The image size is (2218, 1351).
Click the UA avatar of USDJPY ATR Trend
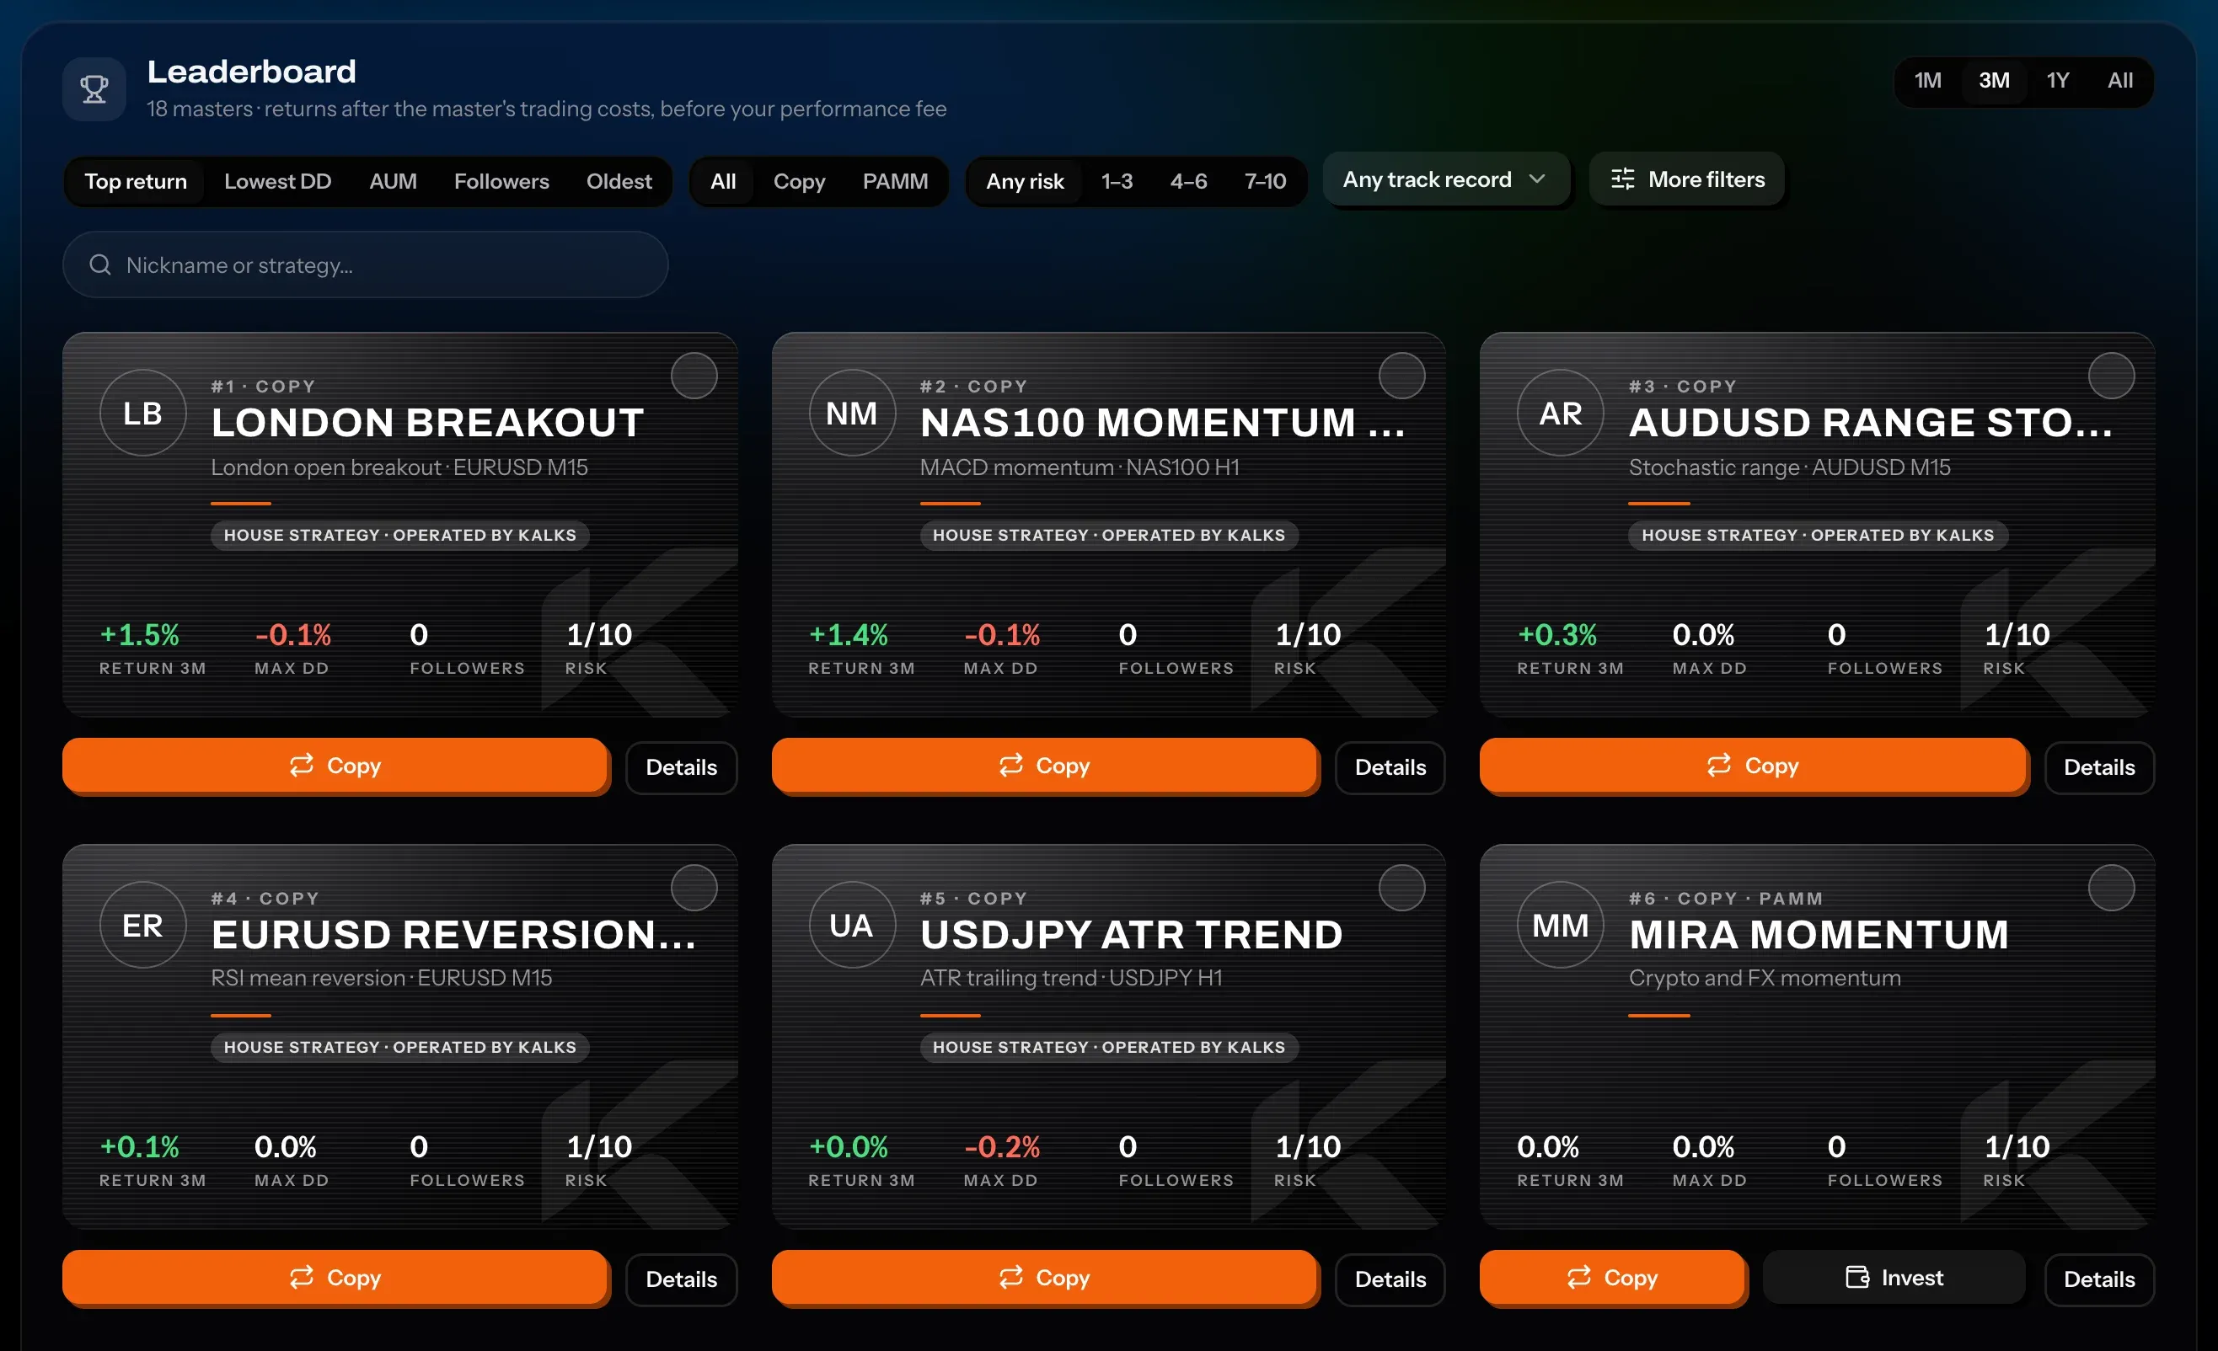[x=851, y=925]
